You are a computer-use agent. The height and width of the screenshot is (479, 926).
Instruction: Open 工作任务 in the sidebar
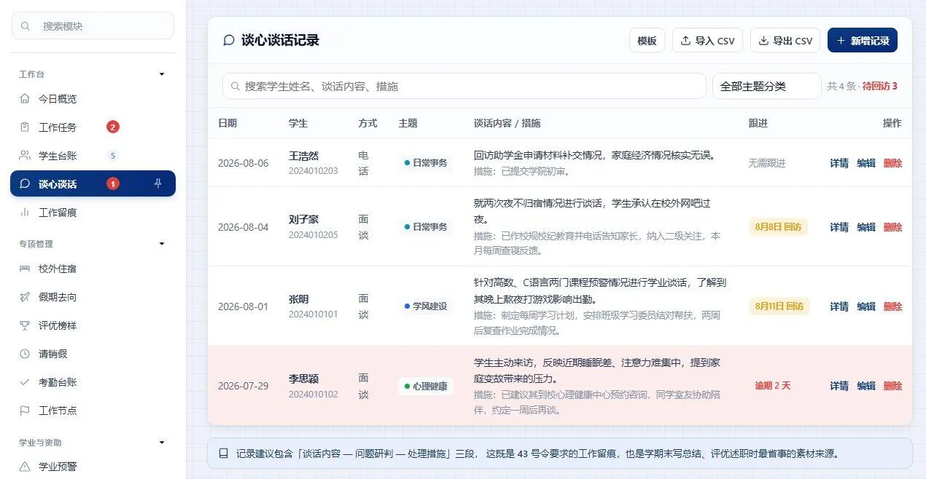93,127
